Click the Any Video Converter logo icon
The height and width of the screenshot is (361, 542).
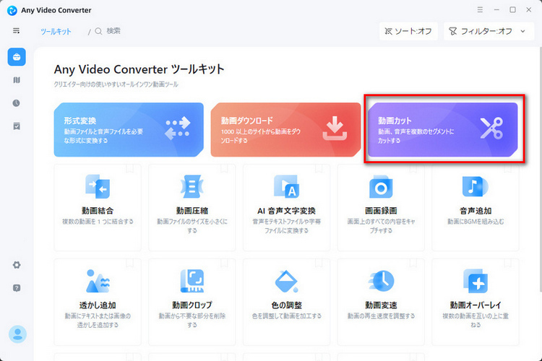(12, 10)
